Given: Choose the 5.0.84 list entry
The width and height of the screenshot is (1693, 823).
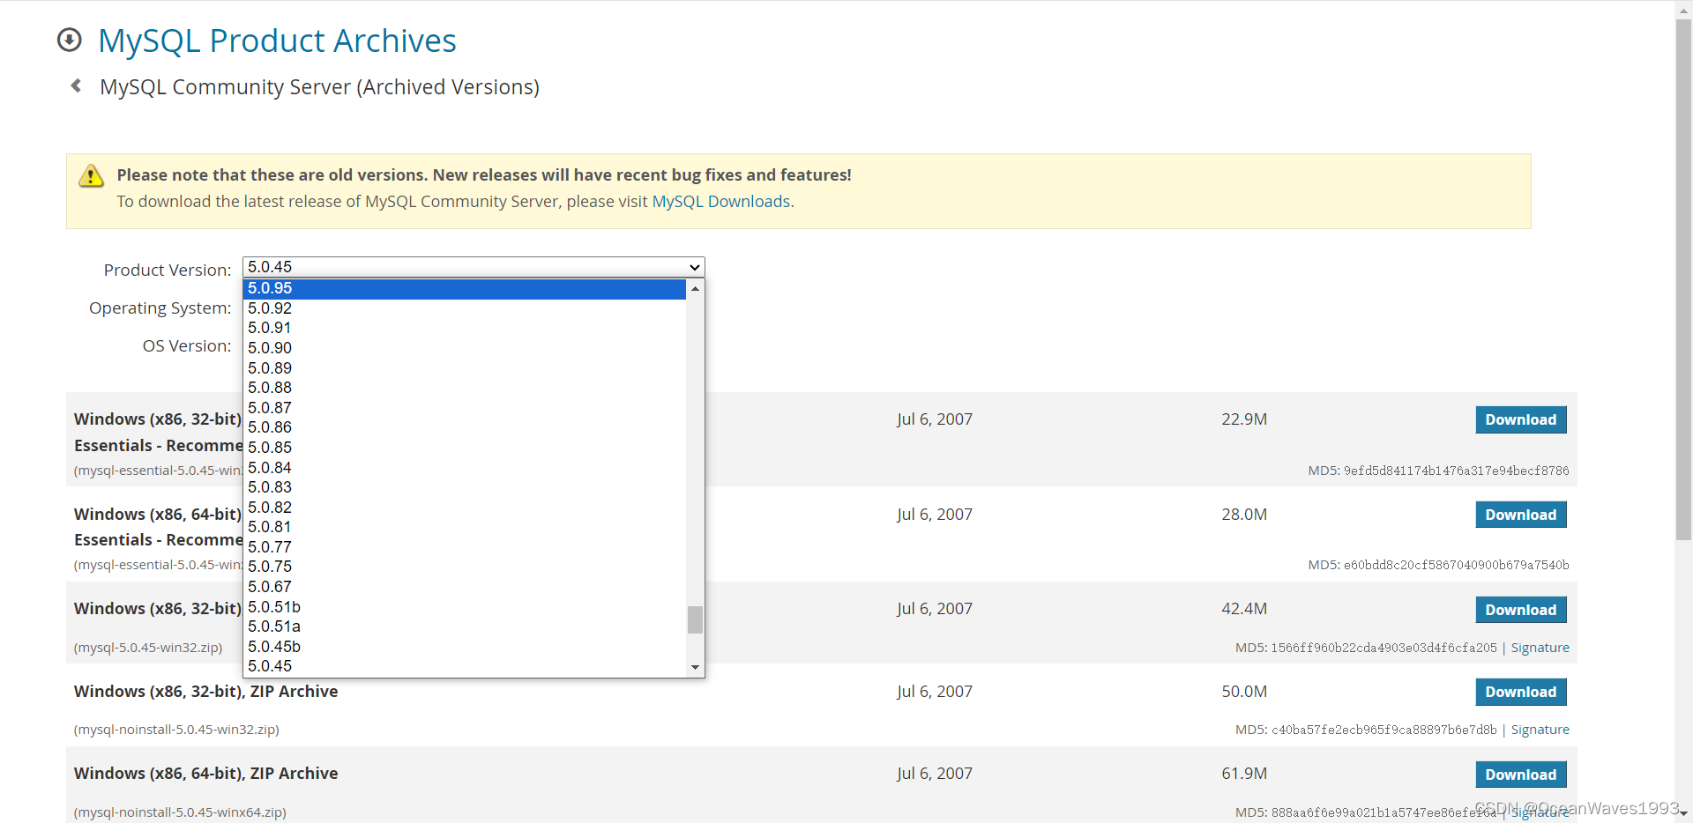Looking at the screenshot, I should [465, 468].
